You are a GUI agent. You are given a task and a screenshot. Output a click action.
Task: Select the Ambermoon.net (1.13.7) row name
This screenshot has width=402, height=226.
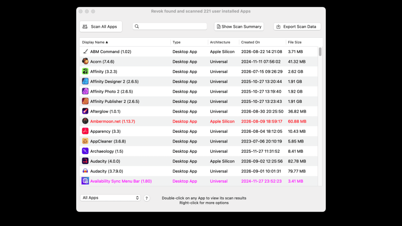113,121
